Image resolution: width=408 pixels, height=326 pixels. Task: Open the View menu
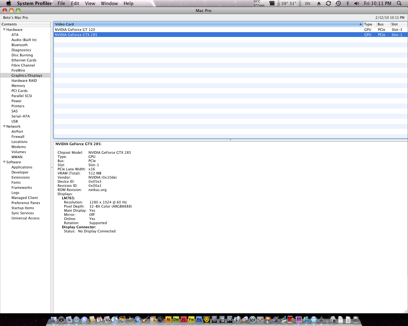(x=90, y=4)
